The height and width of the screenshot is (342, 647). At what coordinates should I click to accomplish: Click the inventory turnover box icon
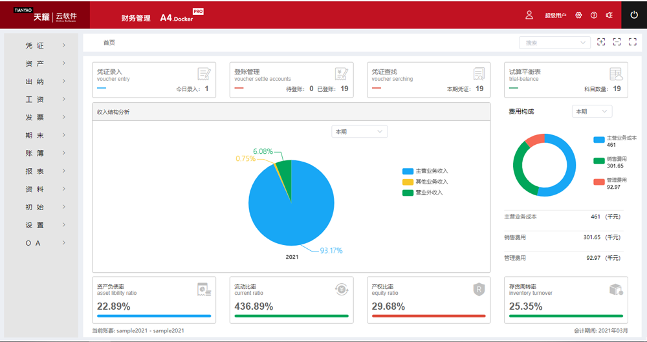point(616,290)
